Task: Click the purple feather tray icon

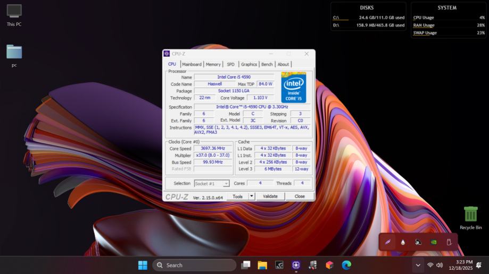Action: click(x=388, y=242)
